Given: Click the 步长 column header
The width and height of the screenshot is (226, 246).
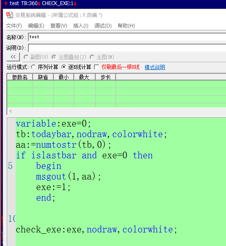Looking at the screenshot, I should (105, 77).
